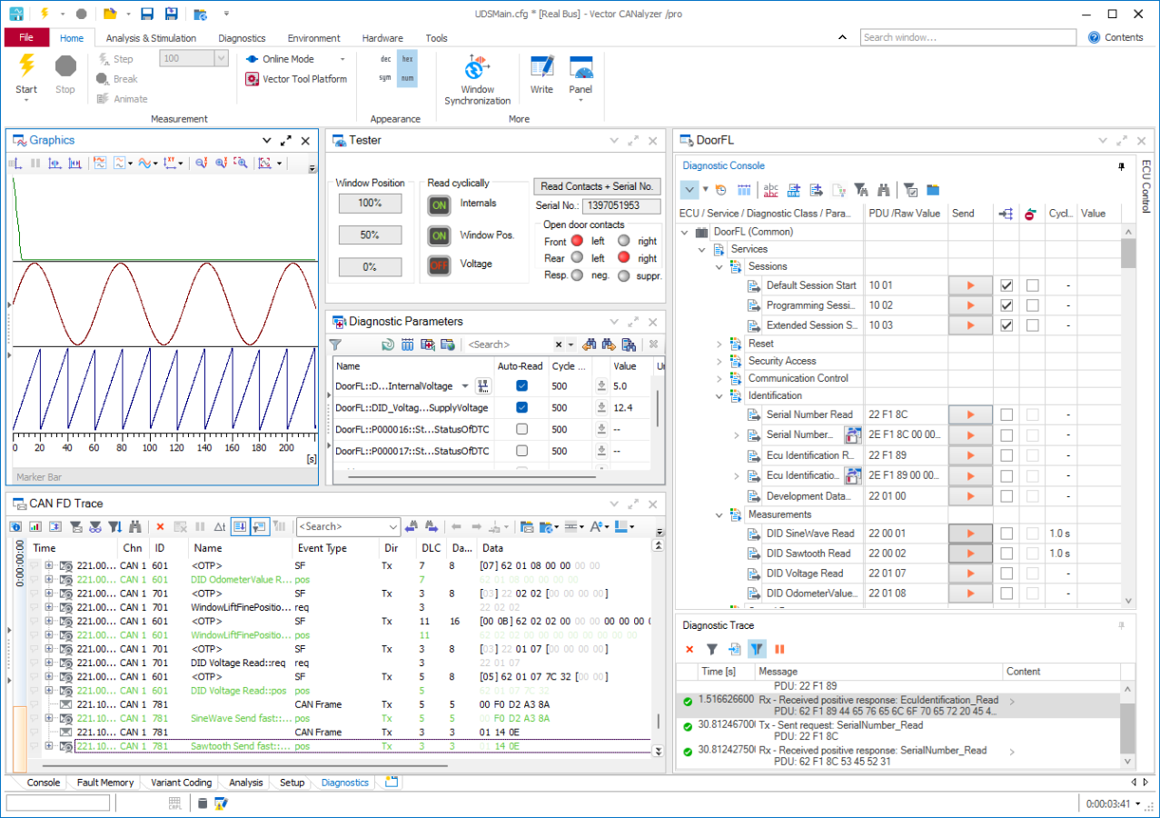
Task: Toggle the Internals ON button
Action: (440, 205)
